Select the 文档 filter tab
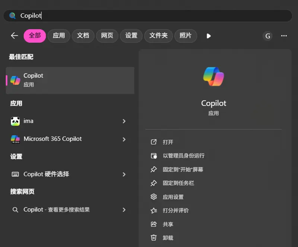This screenshot has height=247, width=298. [83, 36]
